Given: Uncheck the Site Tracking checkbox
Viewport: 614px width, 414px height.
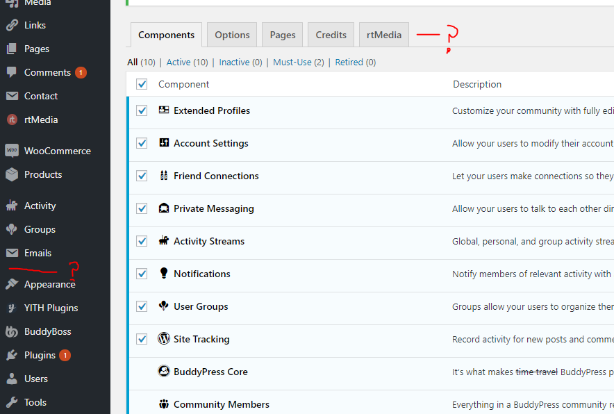Looking at the screenshot, I should pyautogui.click(x=142, y=339).
